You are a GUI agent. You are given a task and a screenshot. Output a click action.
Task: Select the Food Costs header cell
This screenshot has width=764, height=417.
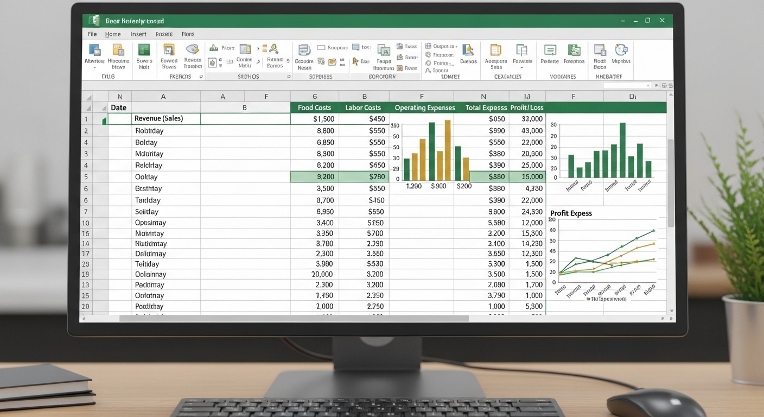315,108
